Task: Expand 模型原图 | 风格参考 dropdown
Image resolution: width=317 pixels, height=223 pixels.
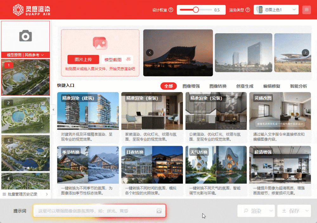Action: click(25, 55)
